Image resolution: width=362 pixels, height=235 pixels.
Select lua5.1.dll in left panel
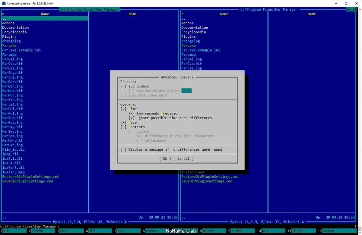(x=12, y=158)
